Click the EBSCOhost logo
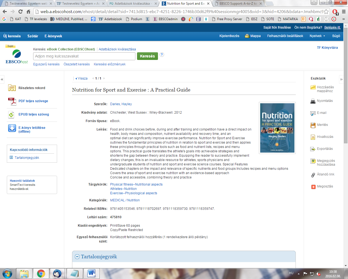The image size is (348, 279). 17,57
